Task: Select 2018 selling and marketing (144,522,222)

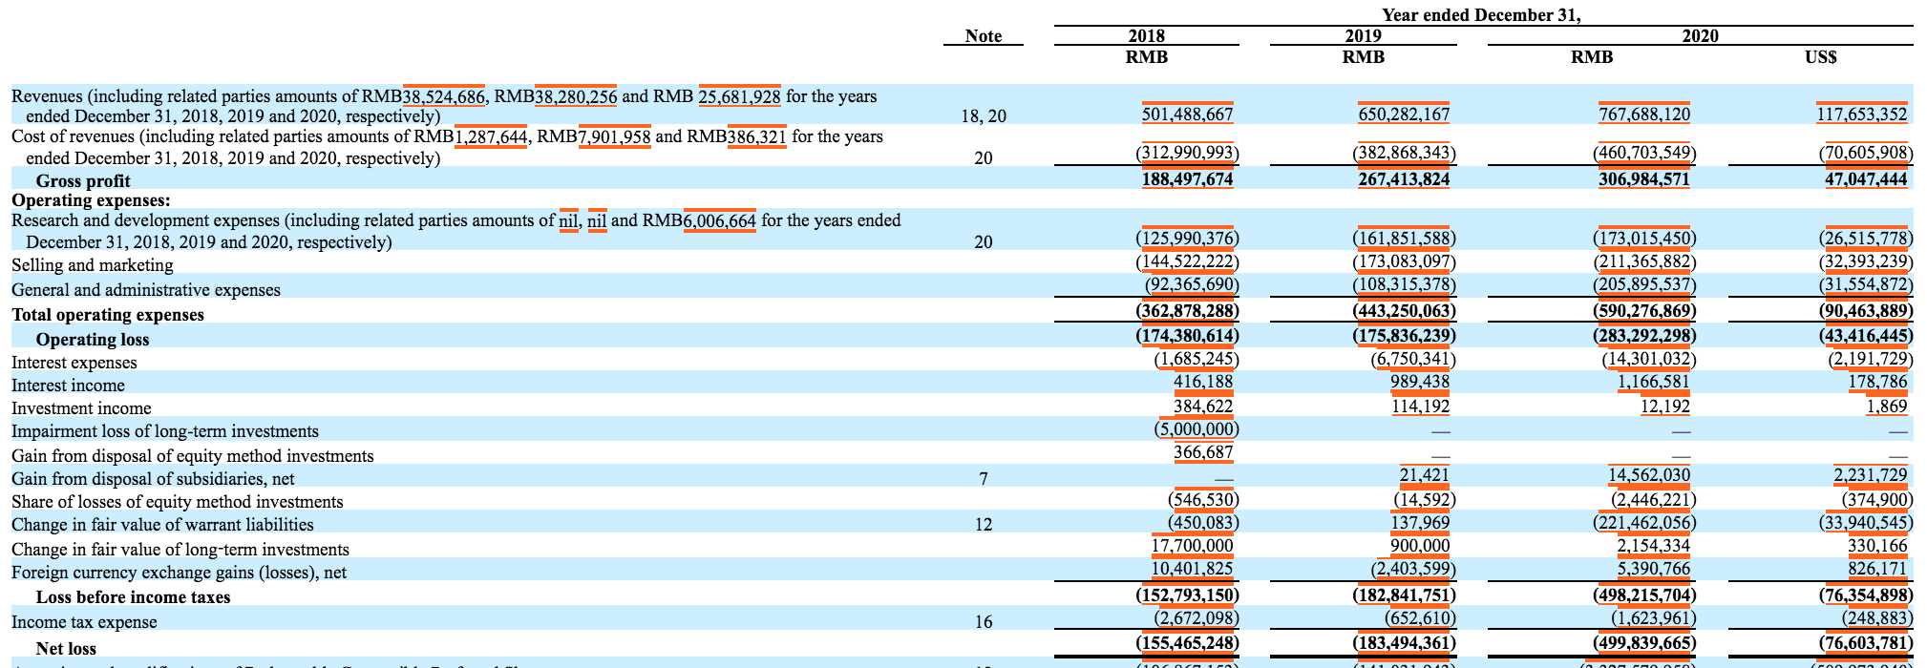Action: [1187, 262]
